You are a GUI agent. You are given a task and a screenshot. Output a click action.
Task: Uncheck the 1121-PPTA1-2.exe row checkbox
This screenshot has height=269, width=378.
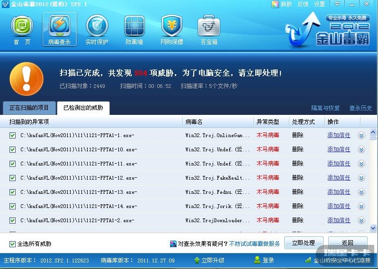click(12, 221)
